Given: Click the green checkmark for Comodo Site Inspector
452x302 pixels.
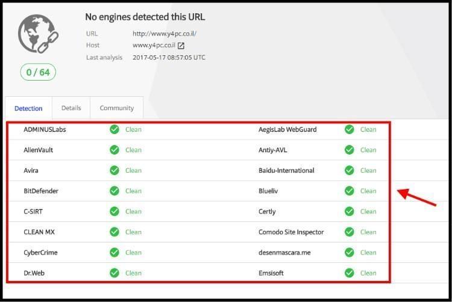Looking at the screenshot, I should click(x=350, y=232).
